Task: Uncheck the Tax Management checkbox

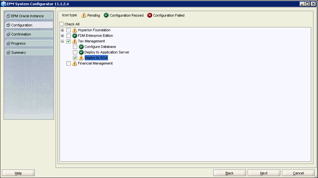Action: pyautogui.click(x=69, y=41)
